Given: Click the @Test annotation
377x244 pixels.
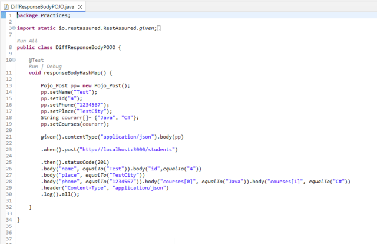Looking at the screenshot, I should 37,60.
